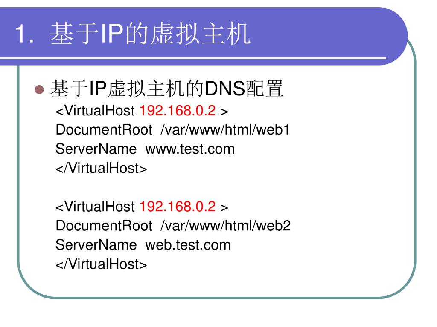Select the heading 基于IP虚拟主机的DNS配置
The width and height of the screenshot is (437, 327).
click(x=167, y=89)
